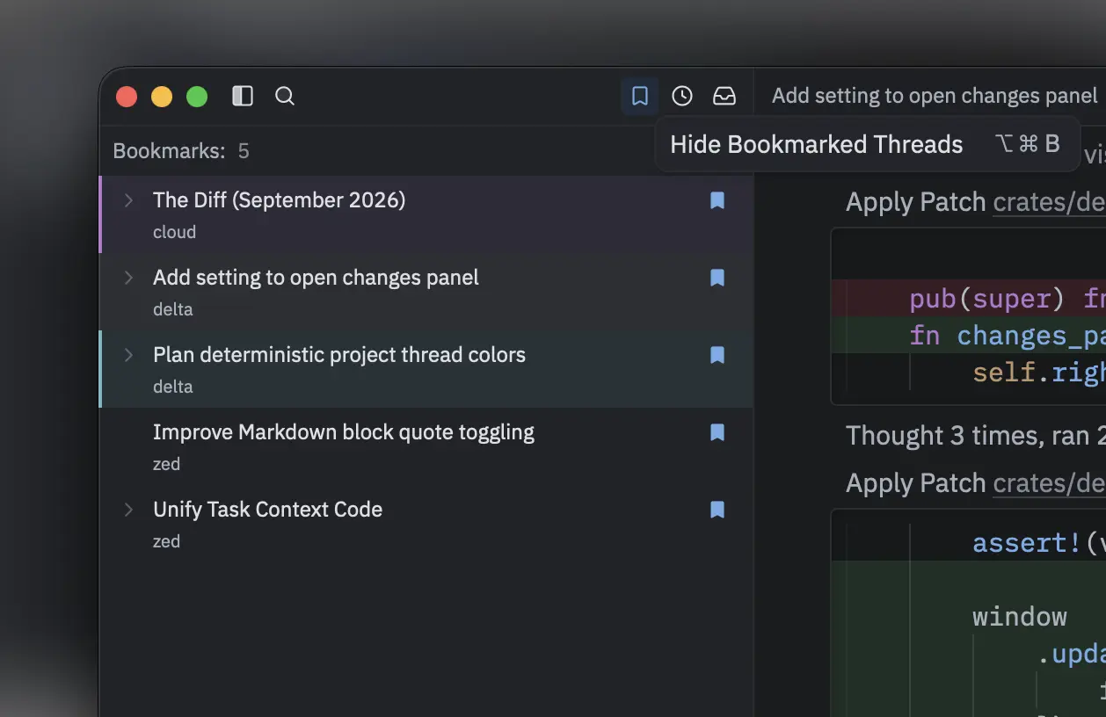
Task: Expand the Unify Task Context Code thread
Action: click(128, 510)
